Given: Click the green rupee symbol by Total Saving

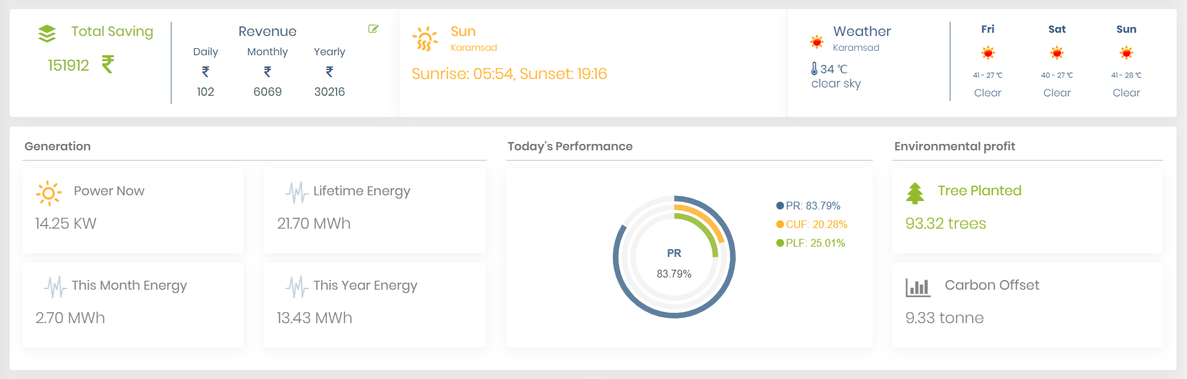Looking at the screenshot, I should [x=108, y=64].
